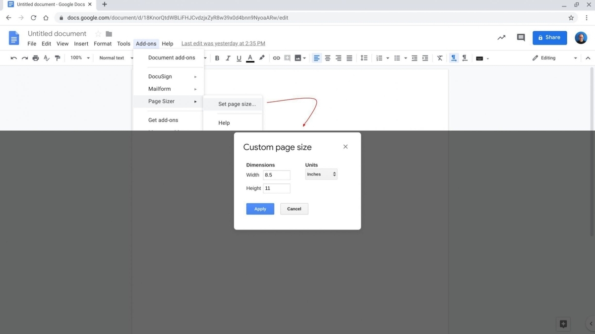The height and width of the screenshot is (334, 595).
Task: Insert an image with the image icon
Action: click(x=297, y=58)
